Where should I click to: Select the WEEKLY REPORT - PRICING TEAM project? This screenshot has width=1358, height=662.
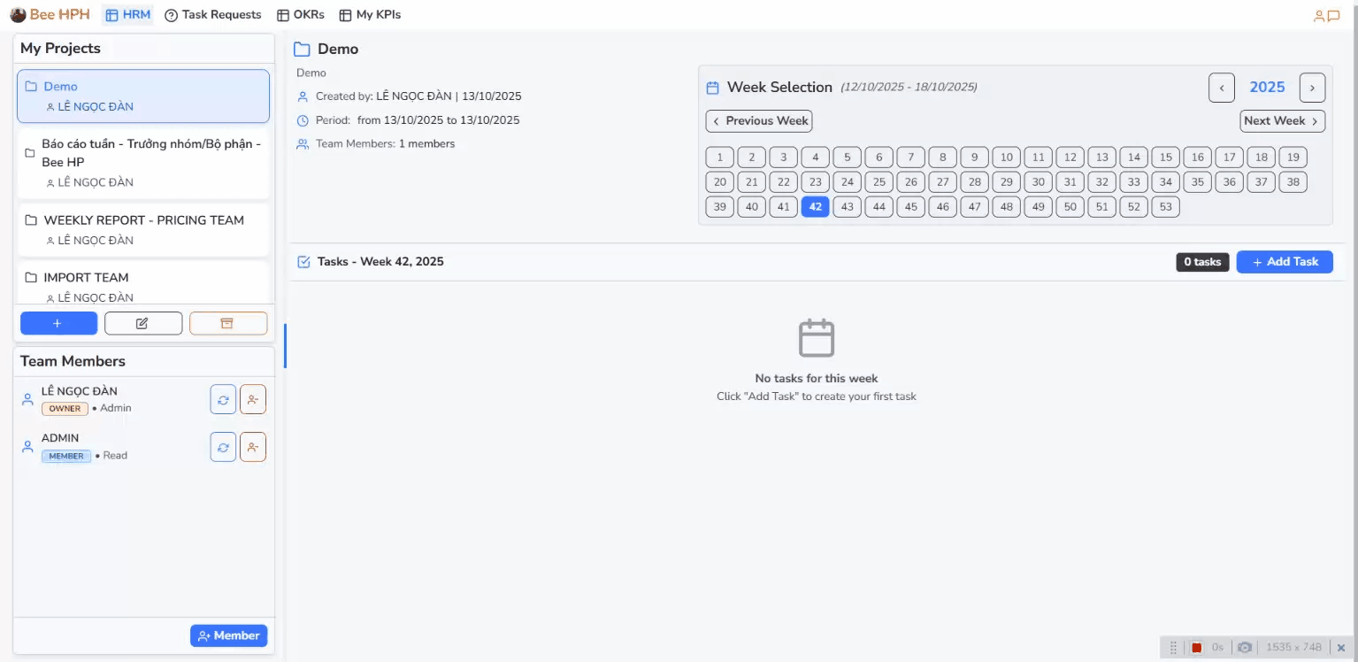[143, 220]
